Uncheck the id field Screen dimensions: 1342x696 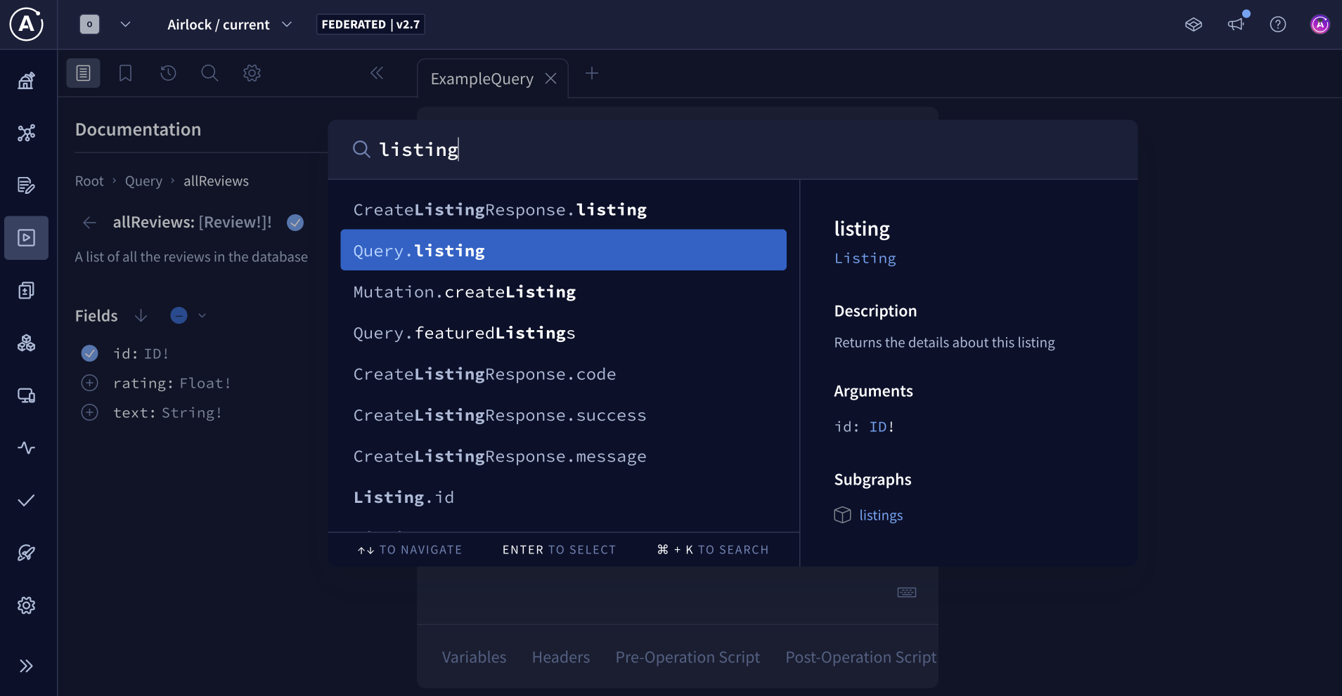(x=90, y=353)
